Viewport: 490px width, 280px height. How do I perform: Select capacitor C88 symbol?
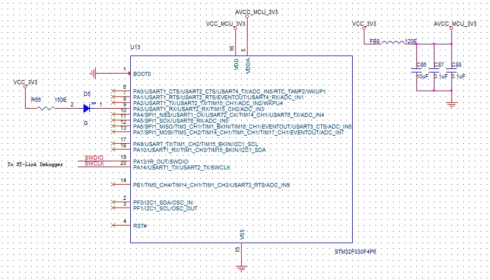[451, 70]
